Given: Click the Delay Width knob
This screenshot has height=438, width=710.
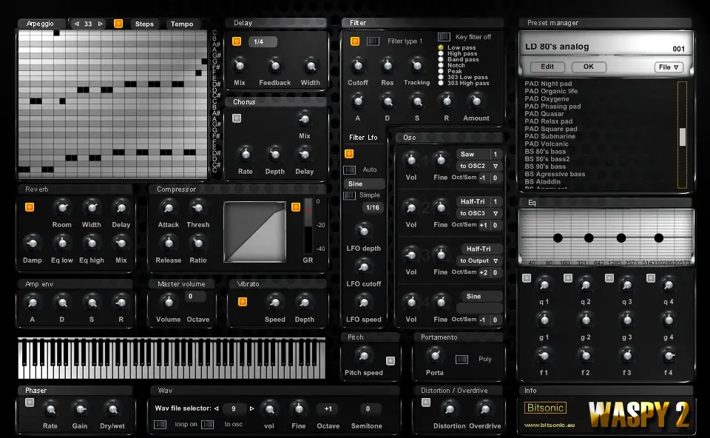Looking at the screenshot, I should [310, 66].
